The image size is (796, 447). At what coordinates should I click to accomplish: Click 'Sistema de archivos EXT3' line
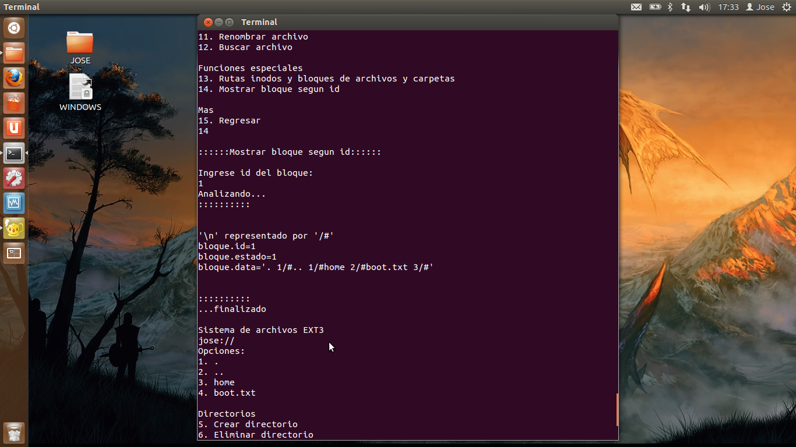click(x=261, y=330)
